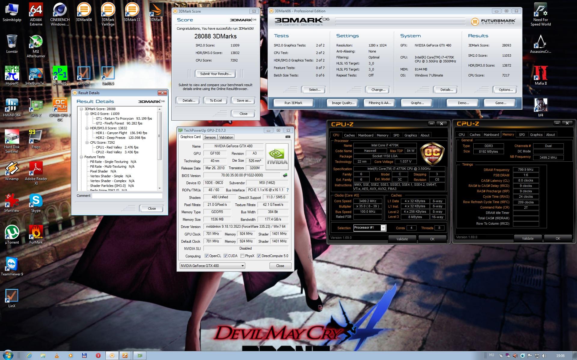
Task: Click the Save as button
Action: [244, 100]
